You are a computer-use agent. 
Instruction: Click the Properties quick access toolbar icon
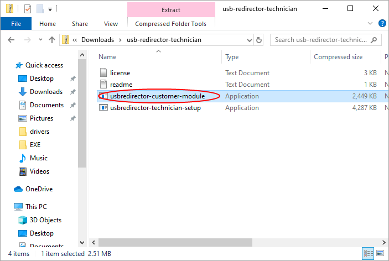click(28, 9)
